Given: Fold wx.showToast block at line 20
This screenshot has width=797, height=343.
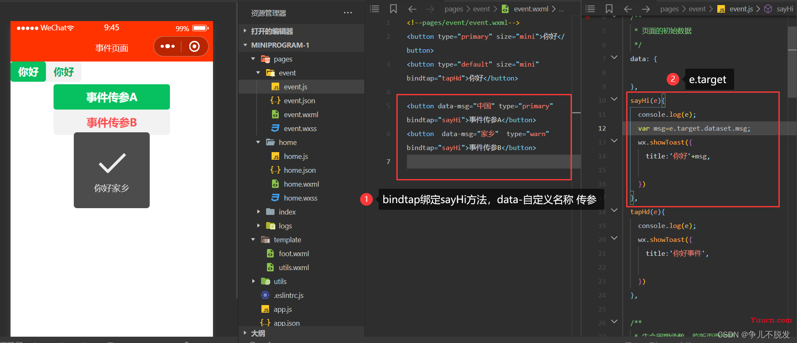Looking at the screenshot, I should coord(614,238).
